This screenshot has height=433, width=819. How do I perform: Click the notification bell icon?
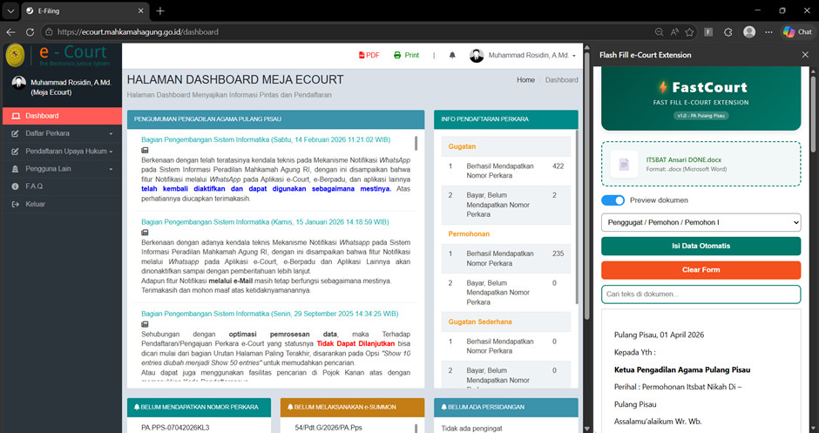(x=452, y=55)
